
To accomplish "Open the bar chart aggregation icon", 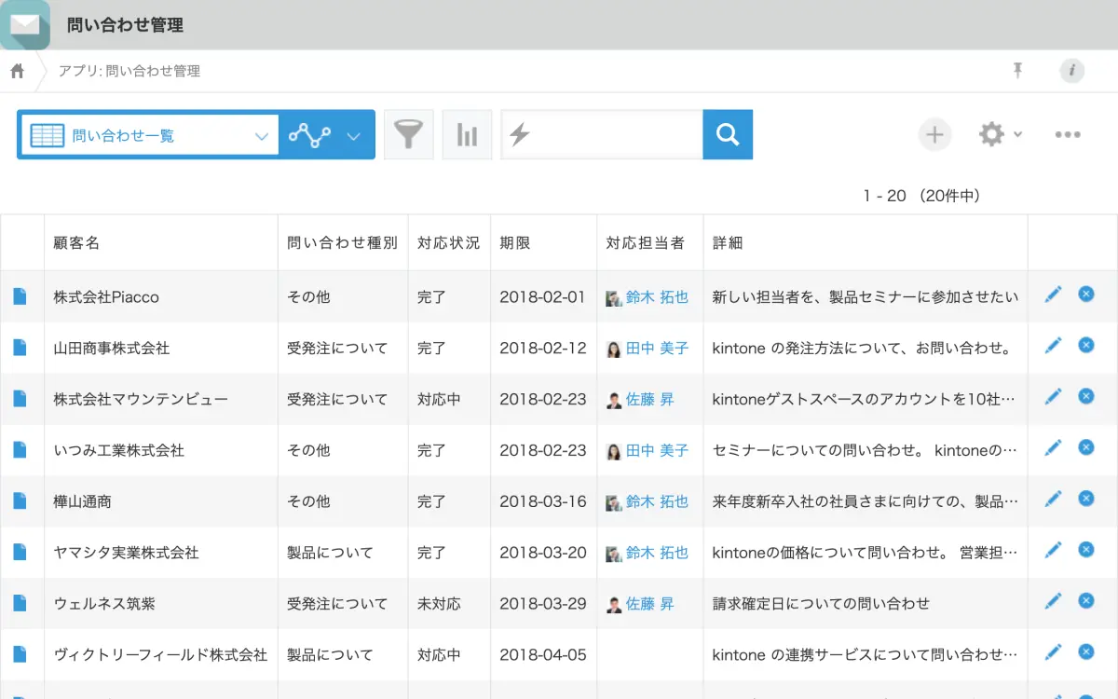I will pos(467,135).
